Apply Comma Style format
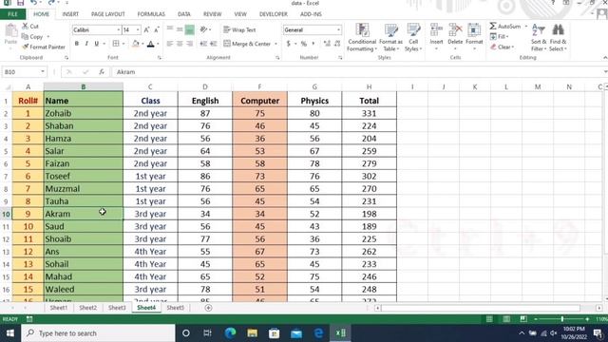Image resolution: width=608 pixels, height=342 pixels. 313,44
